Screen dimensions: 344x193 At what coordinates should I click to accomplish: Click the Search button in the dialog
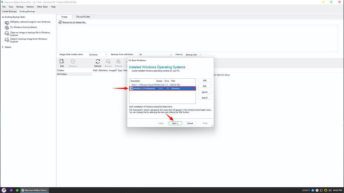[x=205, y=98]
